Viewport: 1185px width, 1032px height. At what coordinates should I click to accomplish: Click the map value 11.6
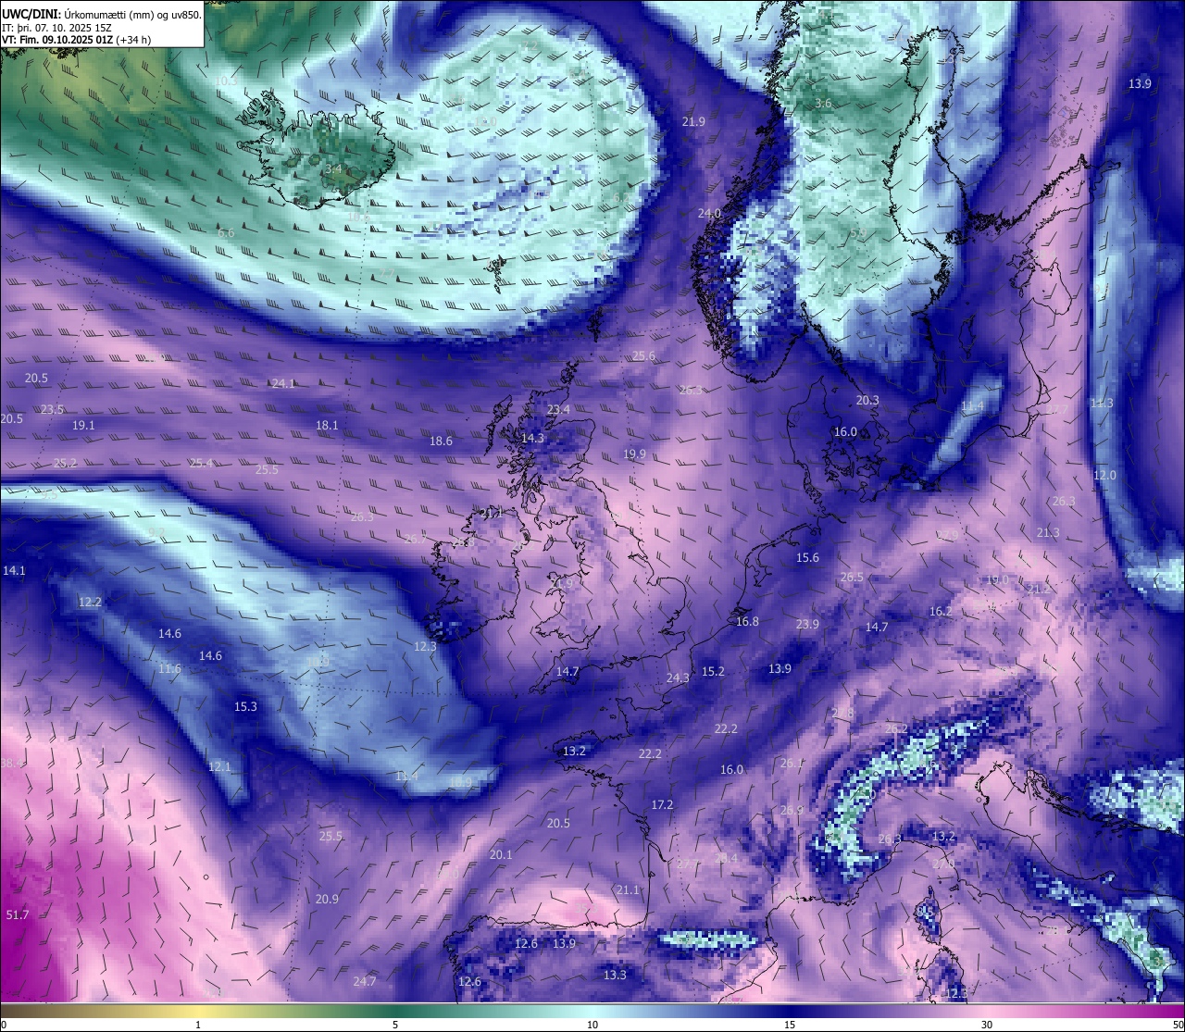tap(169, 668)
